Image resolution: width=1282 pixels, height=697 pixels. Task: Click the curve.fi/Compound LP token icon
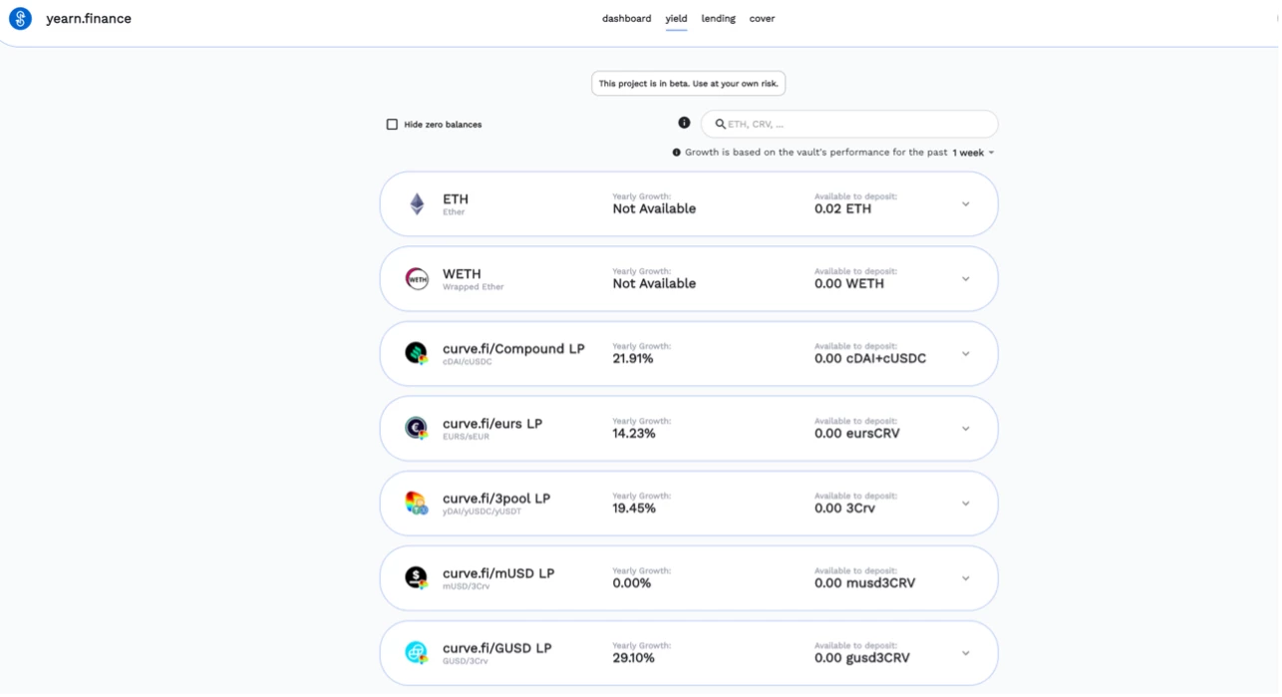pyautogui.click(x=417, y=353)
